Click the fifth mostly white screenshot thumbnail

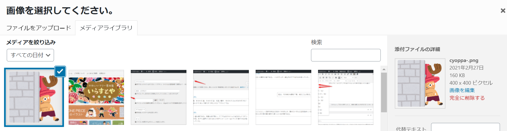(x=283, y=97)
